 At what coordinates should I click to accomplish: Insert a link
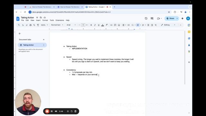coord(111,25)
